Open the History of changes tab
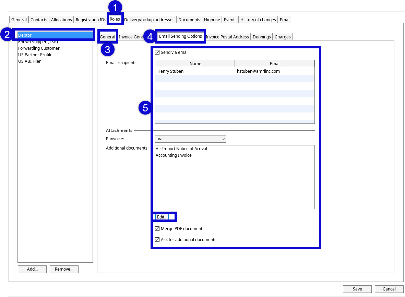Viewport: 405px width, 297px height. 258,20
